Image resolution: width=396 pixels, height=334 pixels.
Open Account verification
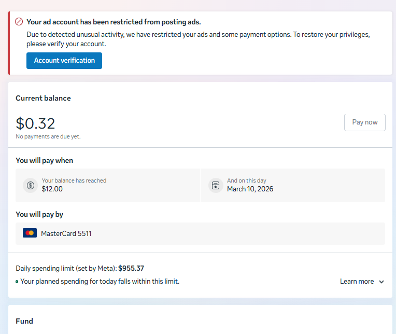[64, 61]
